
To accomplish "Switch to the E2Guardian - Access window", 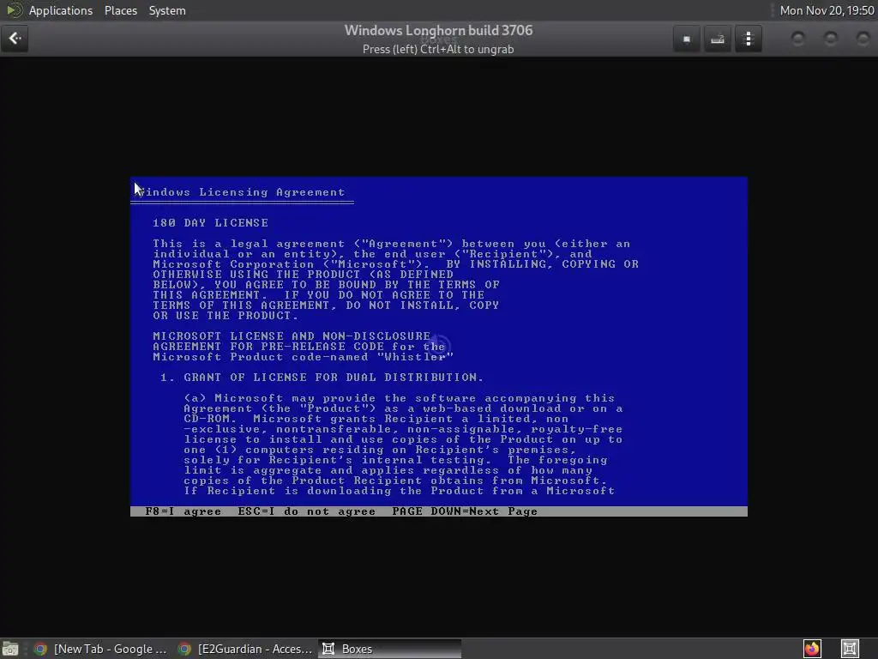I will [x=246, y=649].
